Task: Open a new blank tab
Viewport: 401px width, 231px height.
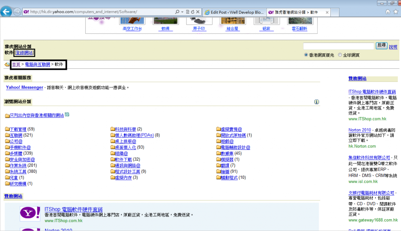Action: click(x=335, y=12)
